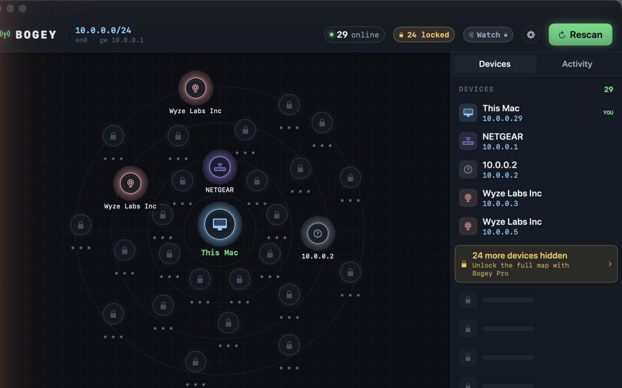Click the 24 locked badge

tap(424, 35)
